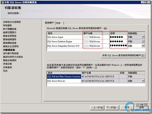This screenshot has height=114, width=152.
Task: Open startup type dropdown for SQL Server Integration Services
Action: pos(143,46)
